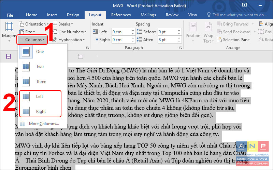Open the Margins gallery
This screenshot has width=273, height=170.
(x=9, y=32)
